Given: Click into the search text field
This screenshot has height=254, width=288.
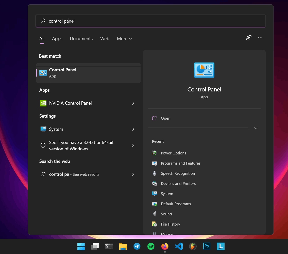Looking at the screenshot, I should pyautogui.click(x=151, y=21).
